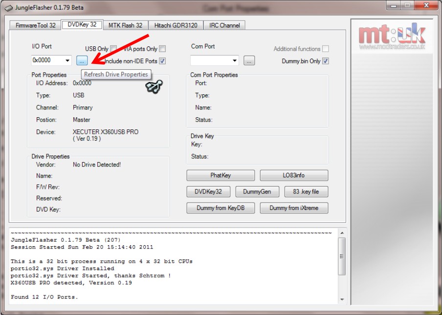Select the DVDKey 32 tab
Image resolution: width=442 pixels, height=315 pixels.
coord(82,24)
